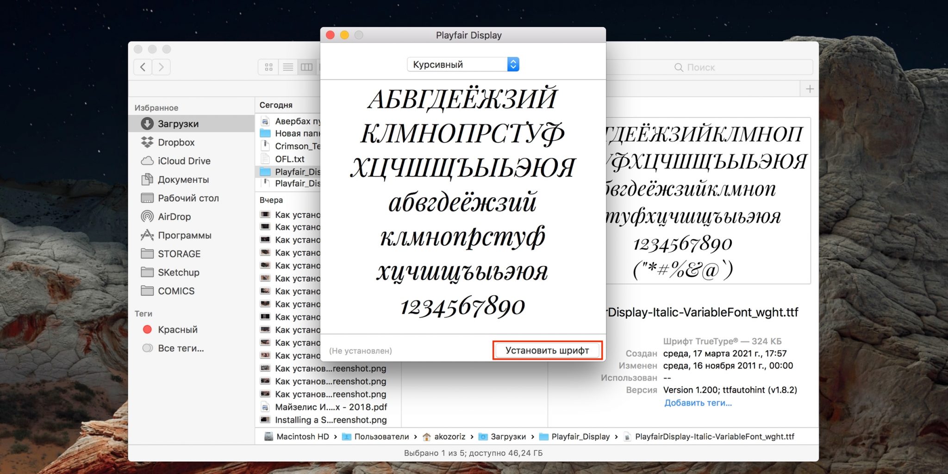Click the Вчера group header
The width and height of the screenshot is (948, 474).
[x=271, y=200]
